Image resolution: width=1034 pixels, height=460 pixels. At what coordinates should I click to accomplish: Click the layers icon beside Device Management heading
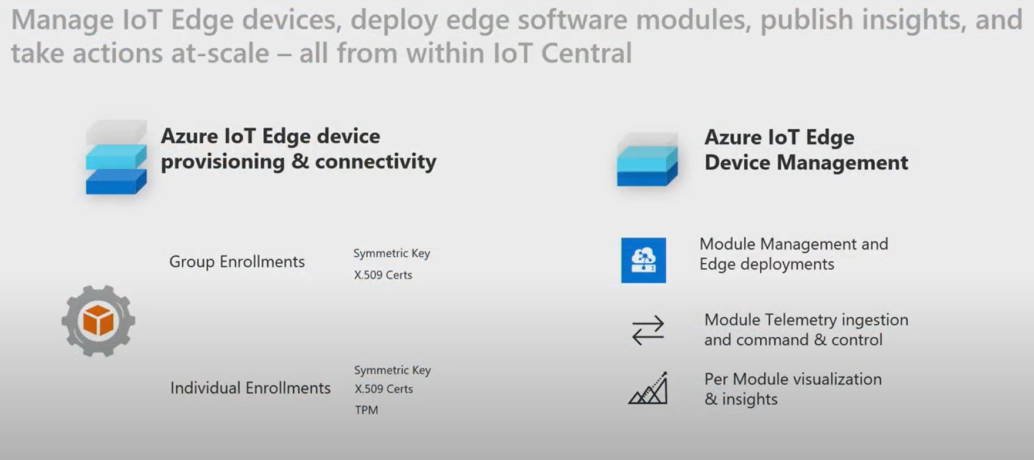coord(647,160)
